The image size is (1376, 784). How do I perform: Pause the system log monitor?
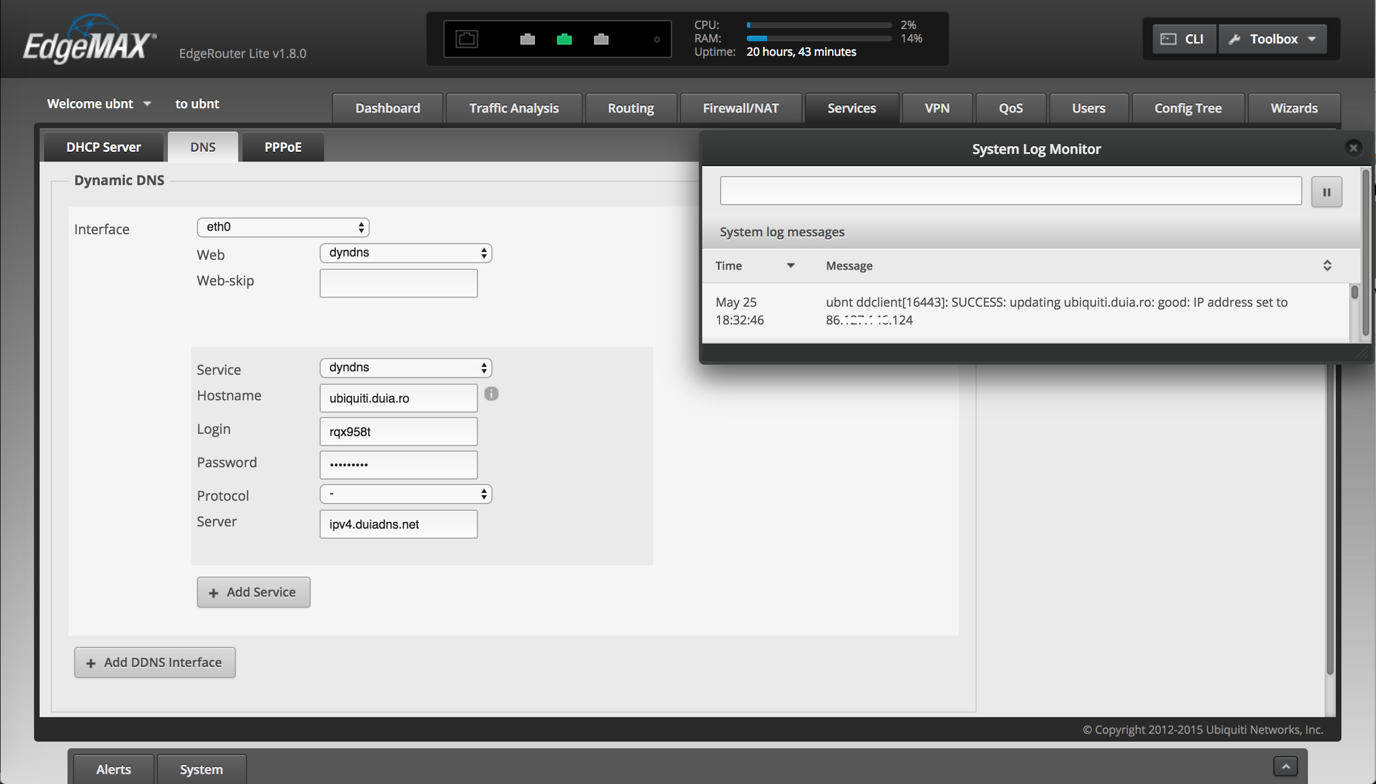click(x=1326, y=192)
